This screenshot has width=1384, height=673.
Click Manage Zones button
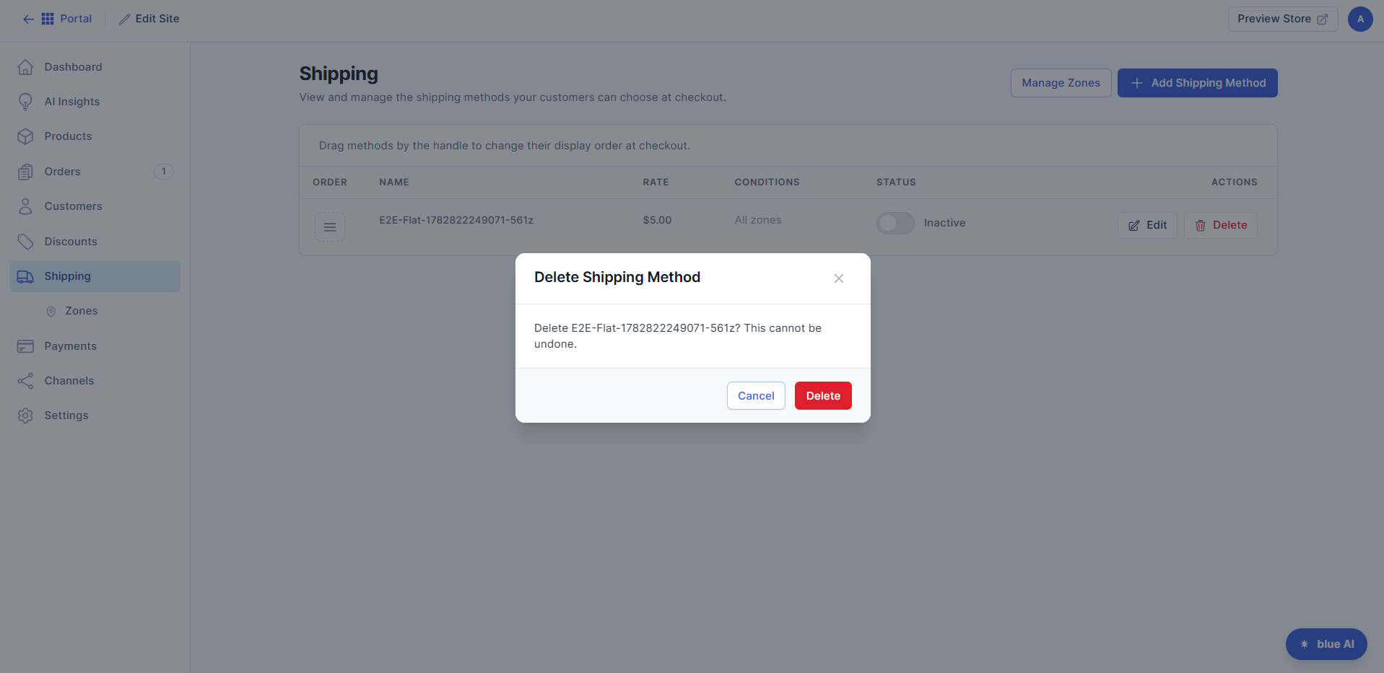coord(1061,83)
